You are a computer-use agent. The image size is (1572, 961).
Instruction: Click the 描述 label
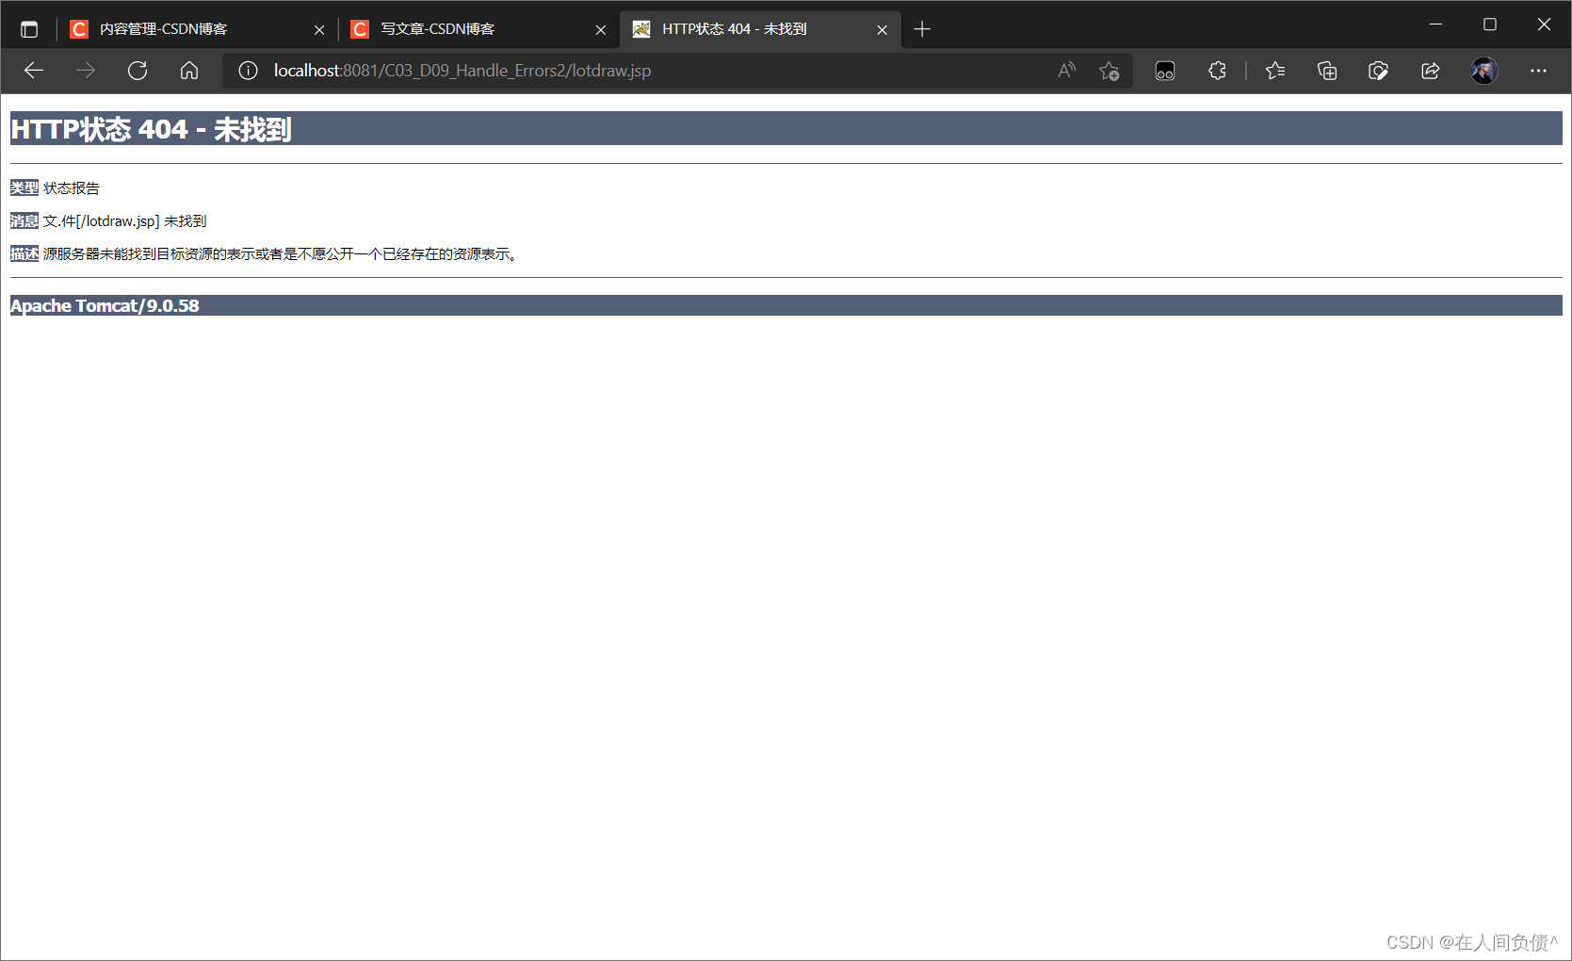24,253
